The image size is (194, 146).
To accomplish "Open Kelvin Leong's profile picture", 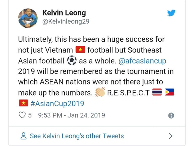I will pos(28,18).
